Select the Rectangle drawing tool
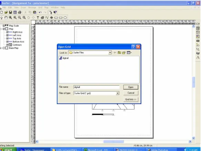This screenshot has height=151, width=201. [x=56, y=18]
